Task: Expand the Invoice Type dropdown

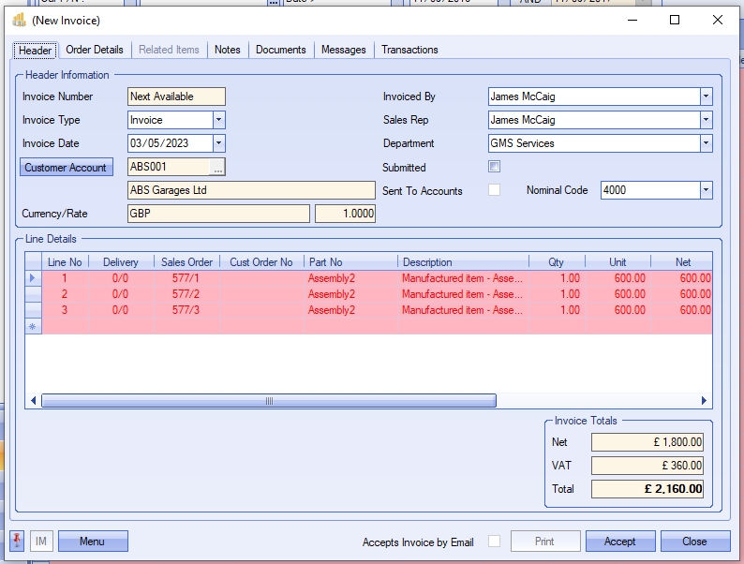Action: click(218, 120)
